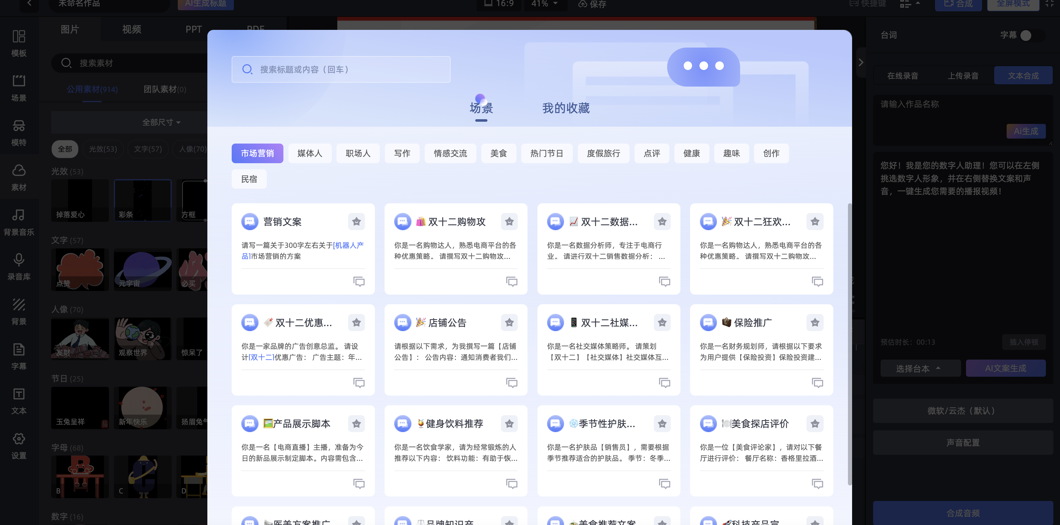Star the 双十二购物攻 card

coord(509,222)
